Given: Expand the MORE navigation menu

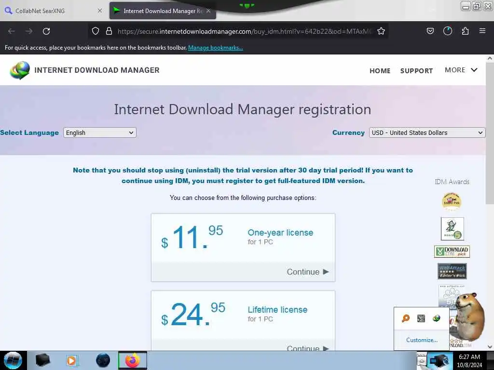Looking at the screenshot, I should (461, 70).
